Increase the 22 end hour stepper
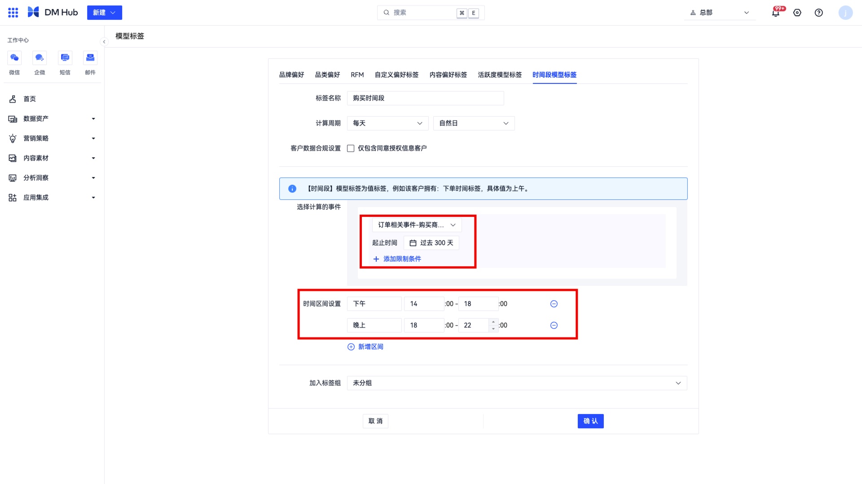862x484 pixels. (493, 322)
